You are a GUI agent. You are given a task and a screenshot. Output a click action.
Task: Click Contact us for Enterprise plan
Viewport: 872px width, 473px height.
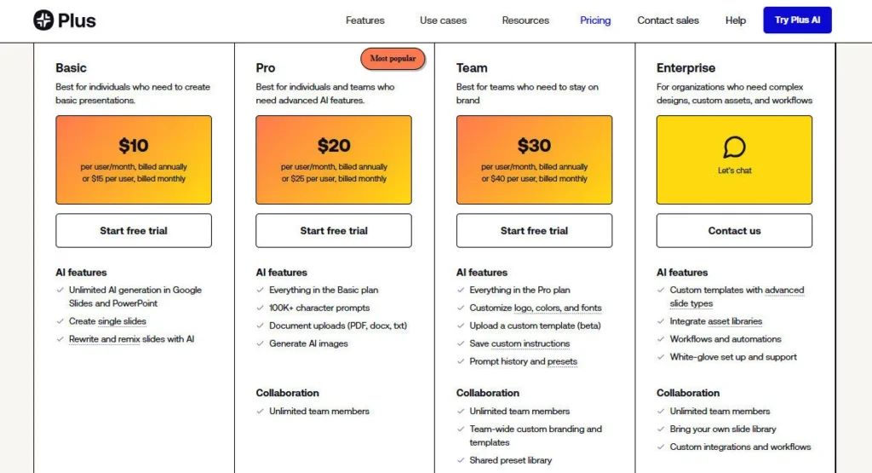click(x=734, y=231)
